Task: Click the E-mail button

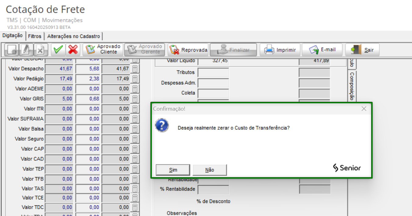Action: point(322,50)
